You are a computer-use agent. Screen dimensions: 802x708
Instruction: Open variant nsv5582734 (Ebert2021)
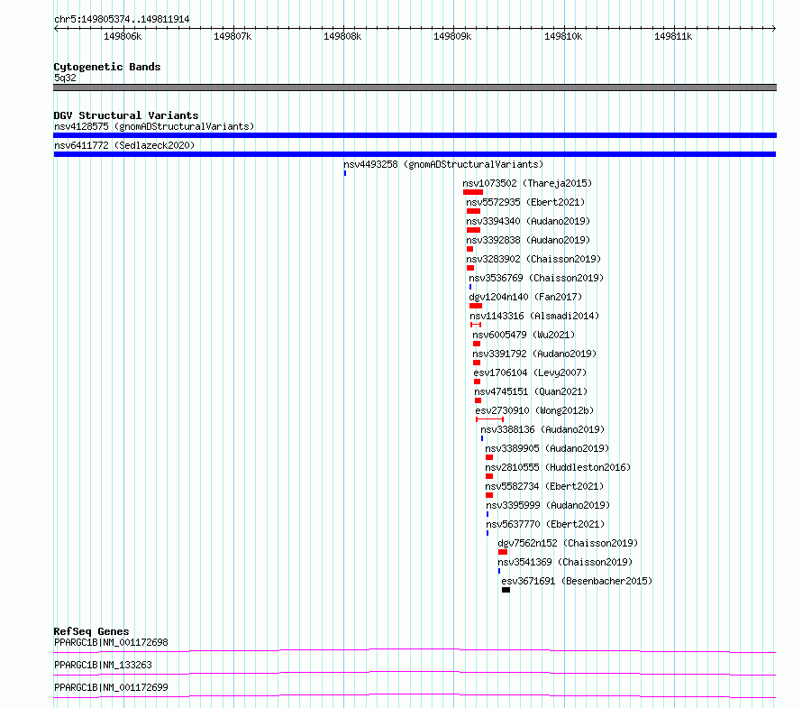click(544, 486)
